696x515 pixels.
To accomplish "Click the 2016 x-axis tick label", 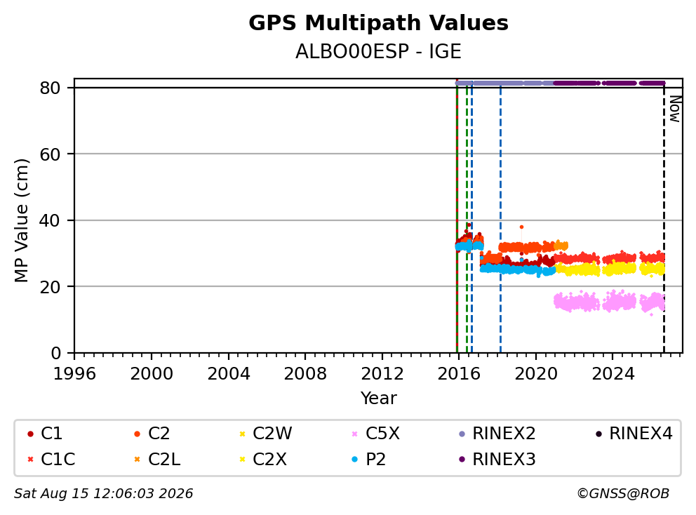I will (x=459, y=374).
